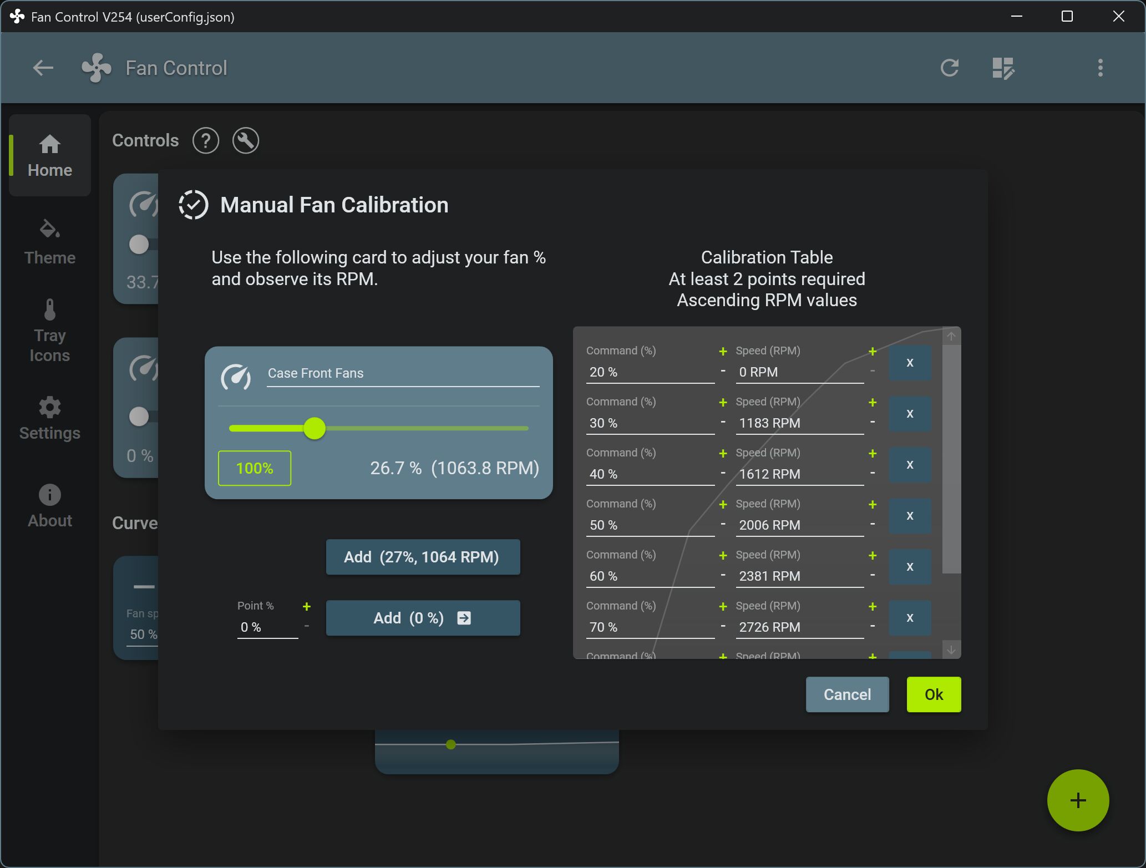The height and width of the screenshot is (868, 1146).
Task: Increase Point % with the plus stepper
Action: 307,606
